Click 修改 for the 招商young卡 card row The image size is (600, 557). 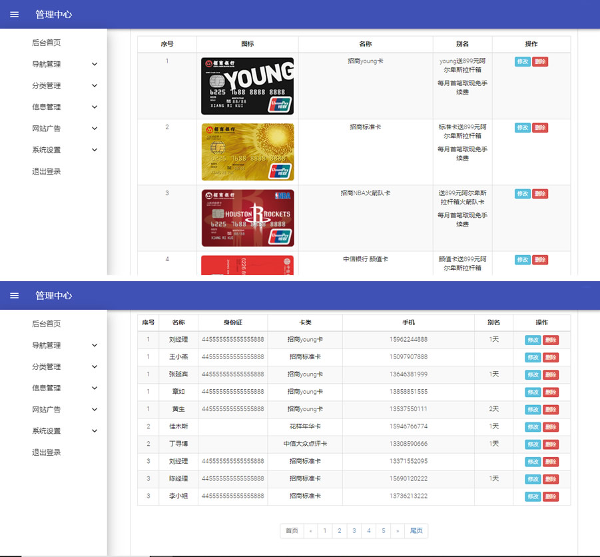(522, 61)
